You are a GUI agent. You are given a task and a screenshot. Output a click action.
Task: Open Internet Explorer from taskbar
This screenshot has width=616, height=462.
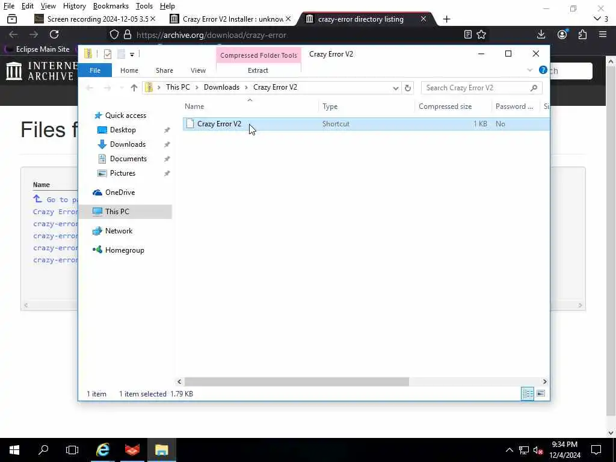coord(102,450)
